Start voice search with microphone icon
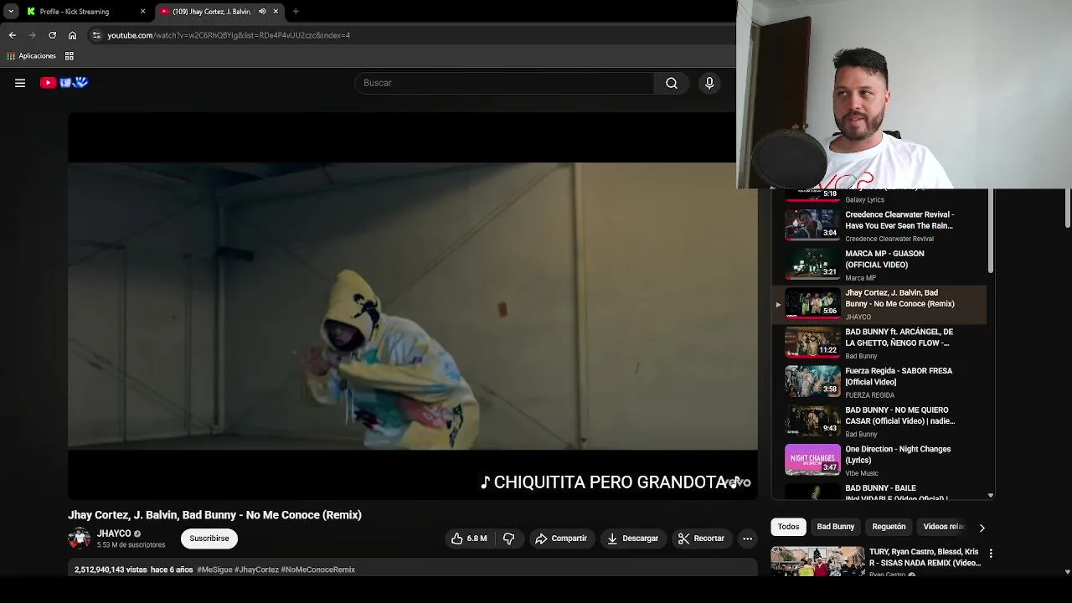Viewport: 1072px width, 603px height. [x=709, y=83]
